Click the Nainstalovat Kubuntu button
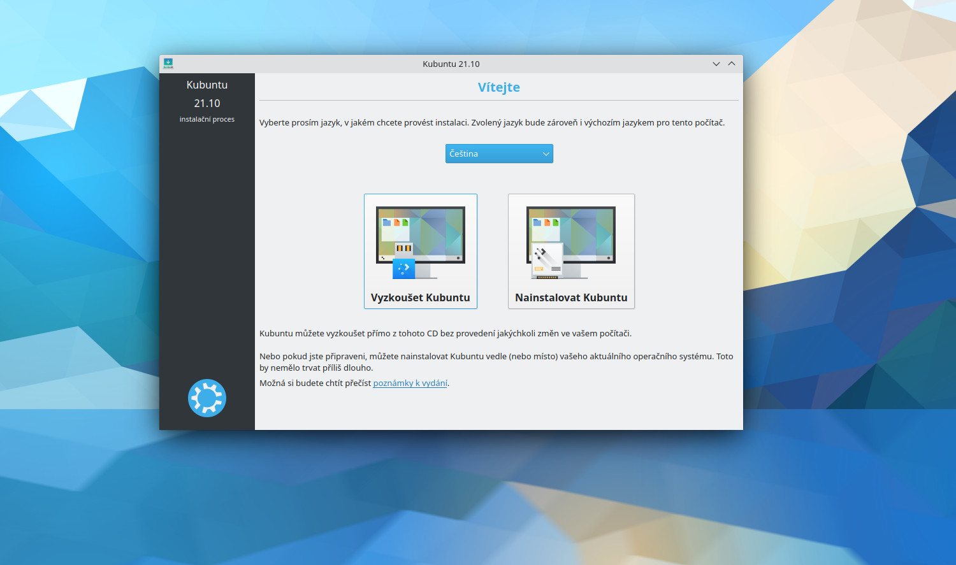Image resolution: width=956 pixels, height=565 pixels. (x=571, y=251)
